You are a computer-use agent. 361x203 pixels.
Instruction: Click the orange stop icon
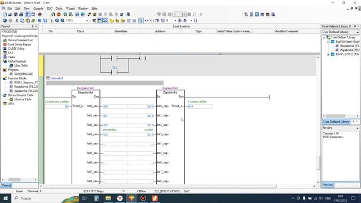click(59, 15)
